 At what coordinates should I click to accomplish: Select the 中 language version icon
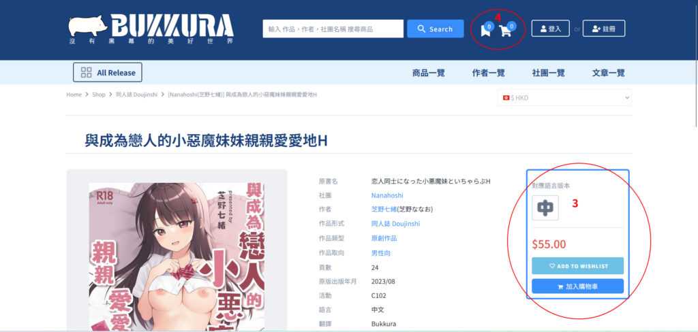tap(545, 207)
